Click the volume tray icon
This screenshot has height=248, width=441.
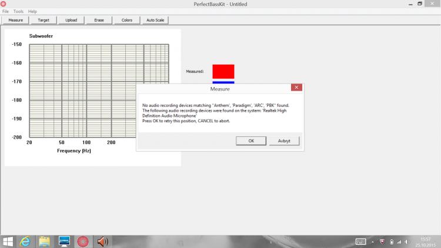pos(407,242)
